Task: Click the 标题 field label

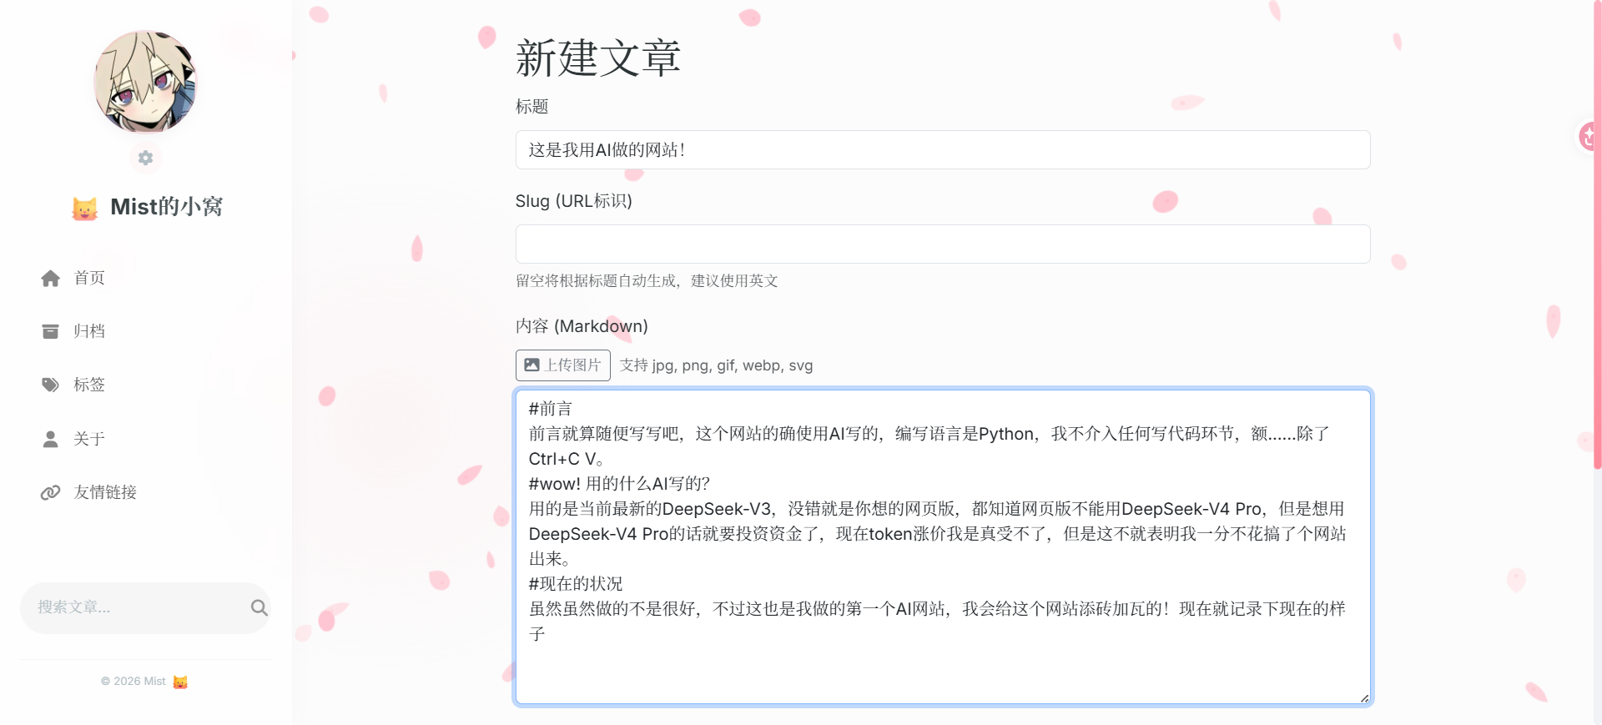Action: click(x=531, y=107)
